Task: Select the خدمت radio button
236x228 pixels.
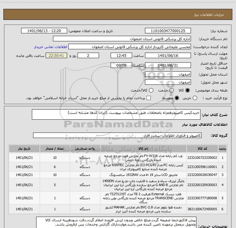Action: [172, 90]
